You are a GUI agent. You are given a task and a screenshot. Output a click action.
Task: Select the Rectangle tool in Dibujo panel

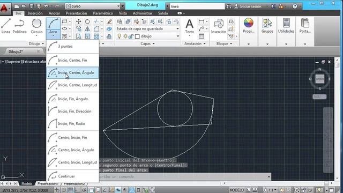pyautogui.click(x=64, y=21)
